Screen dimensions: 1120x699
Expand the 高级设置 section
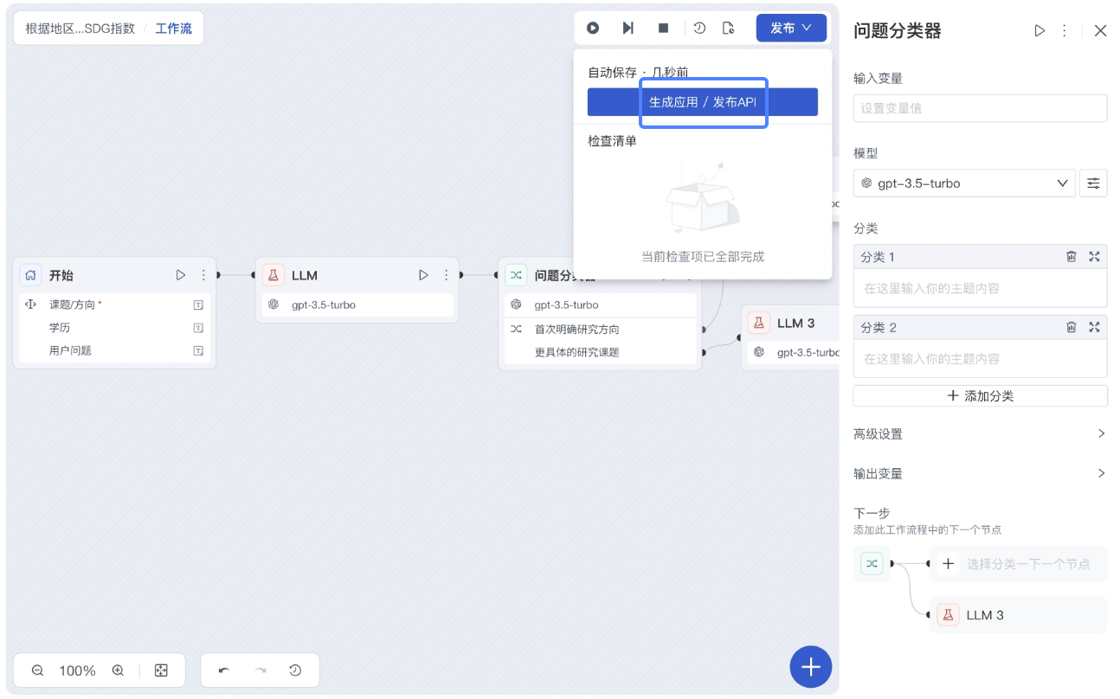click(x=980, y=433)
